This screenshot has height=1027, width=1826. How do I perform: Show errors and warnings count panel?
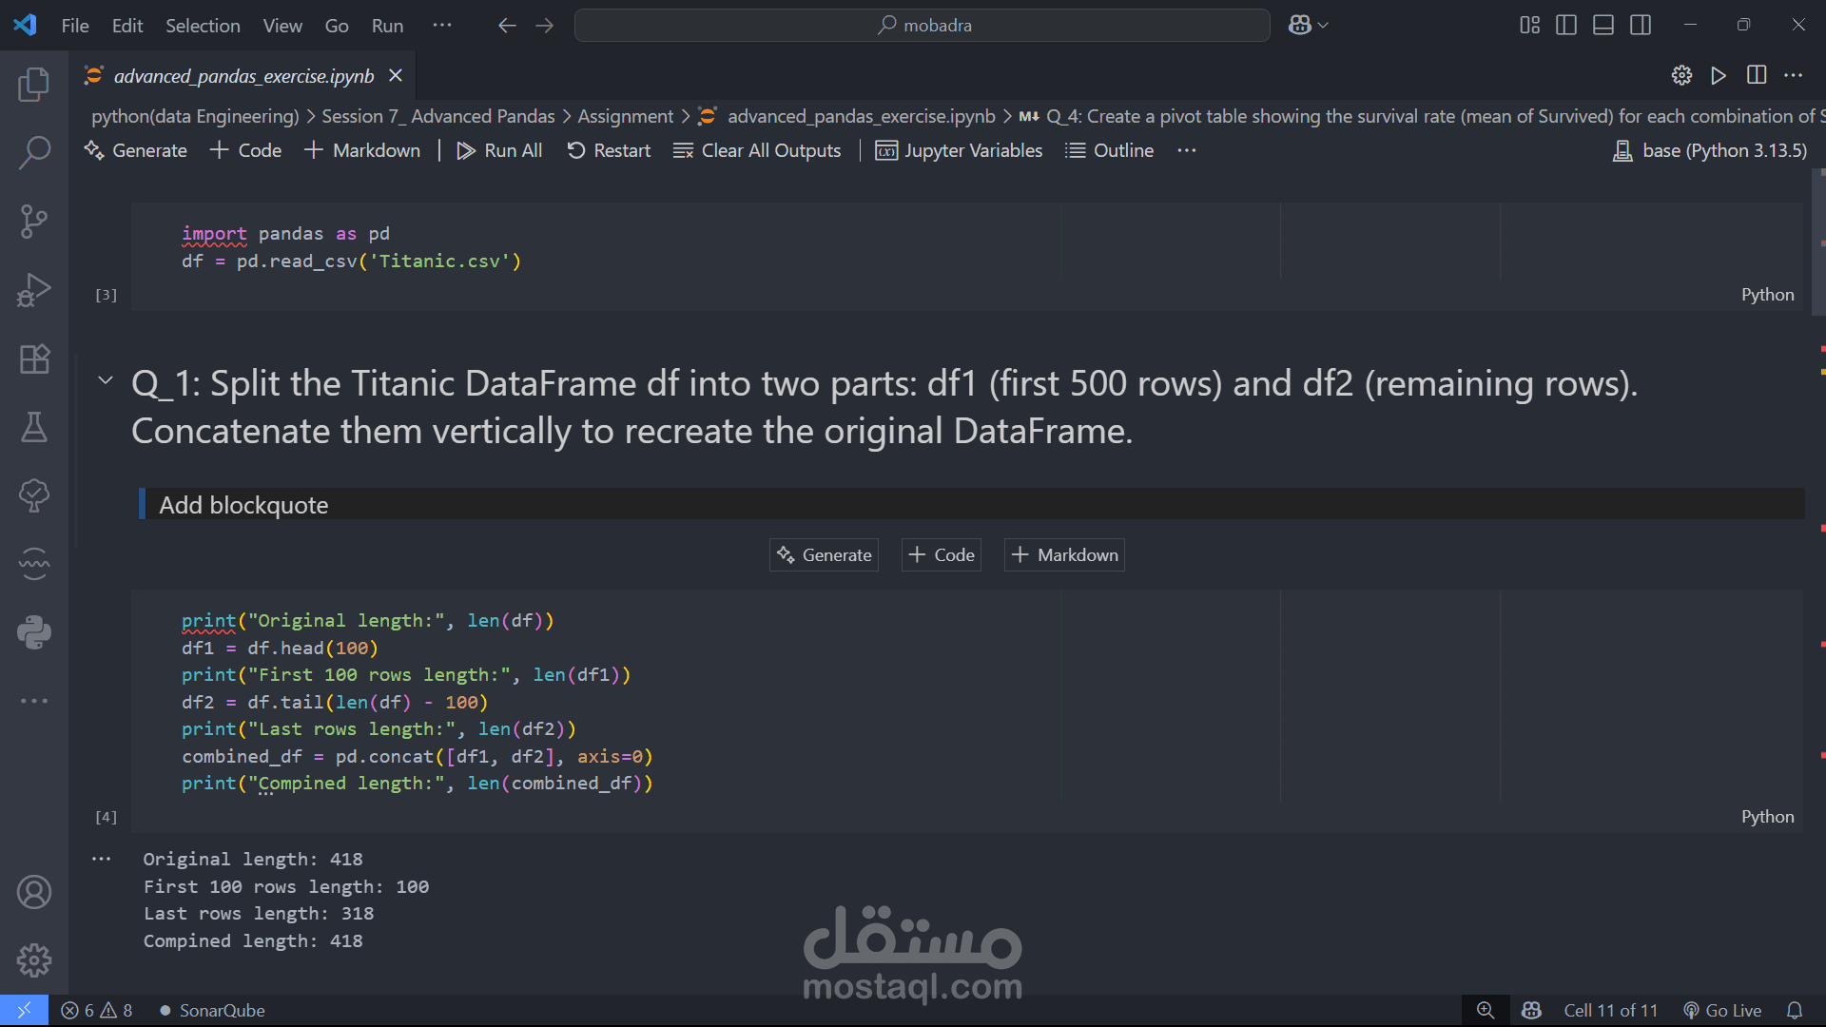point(97,1010)
